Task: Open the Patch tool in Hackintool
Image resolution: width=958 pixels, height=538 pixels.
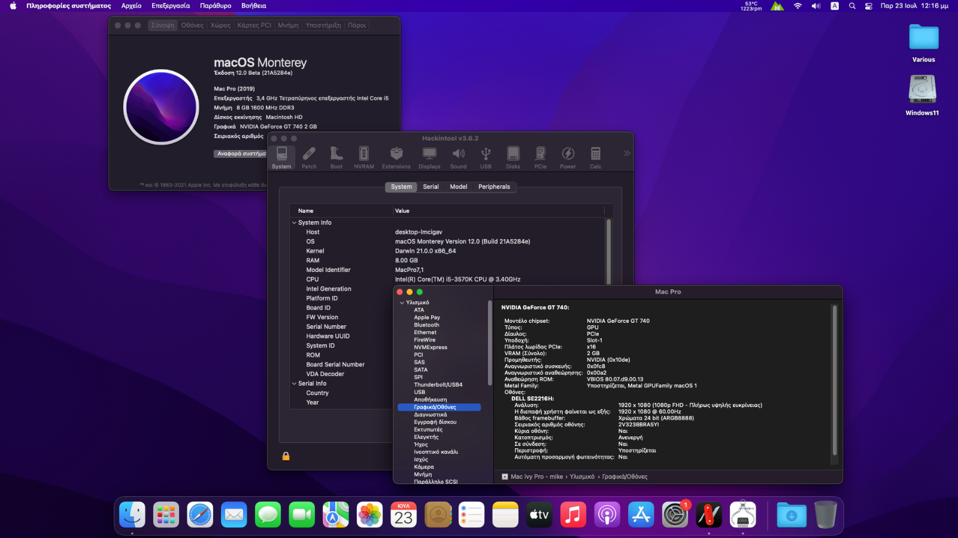Action: [x=309, y=158]
